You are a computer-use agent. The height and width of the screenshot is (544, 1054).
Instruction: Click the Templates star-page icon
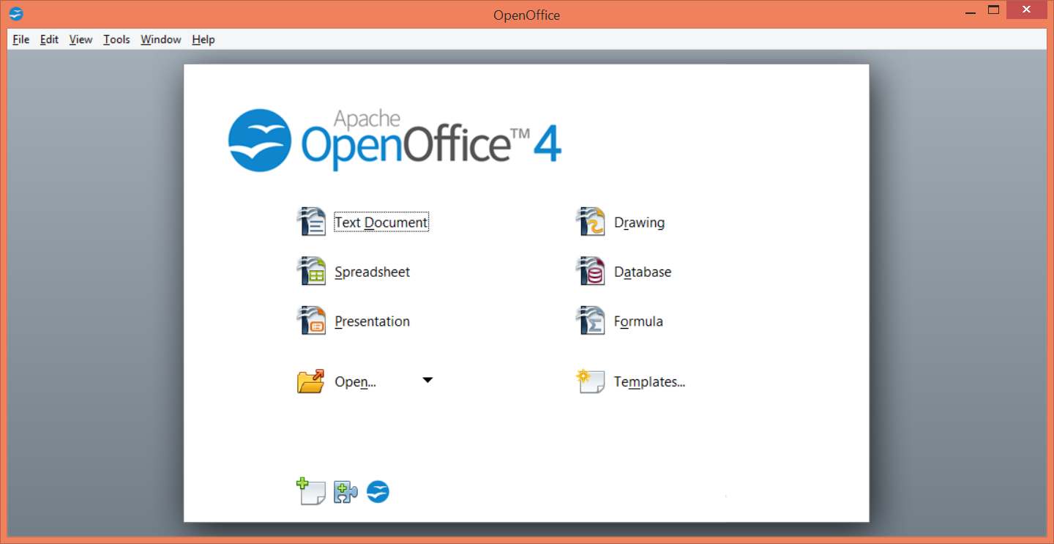[591, 381]
